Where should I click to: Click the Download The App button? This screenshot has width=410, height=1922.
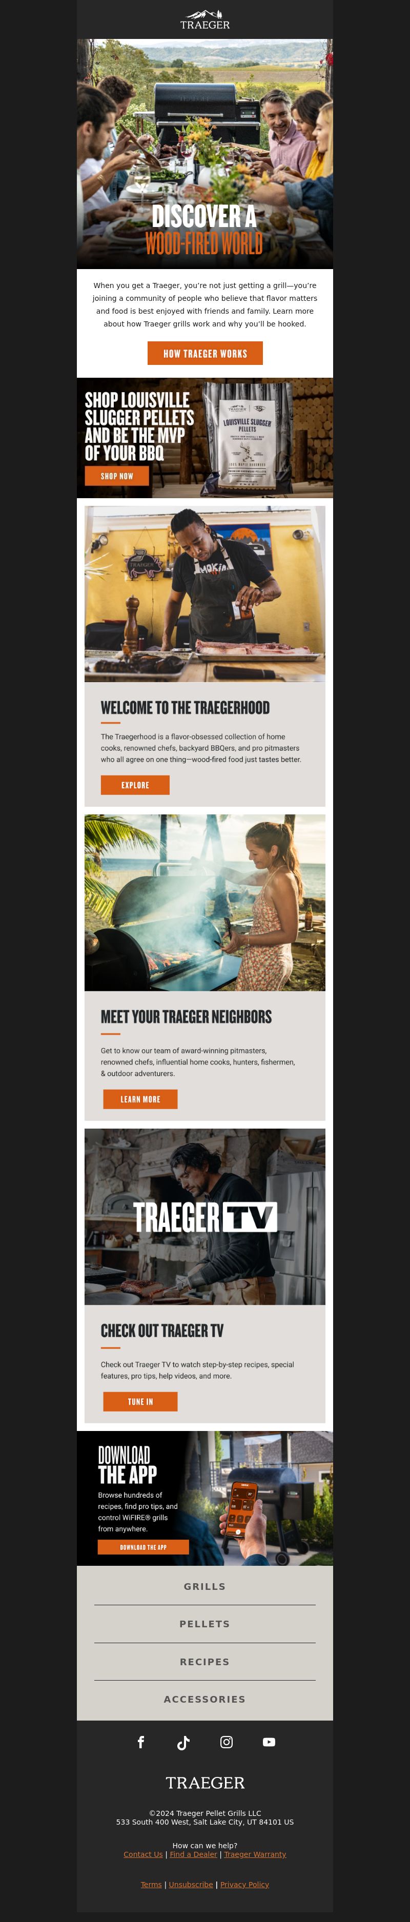[x=143, y=1547]
